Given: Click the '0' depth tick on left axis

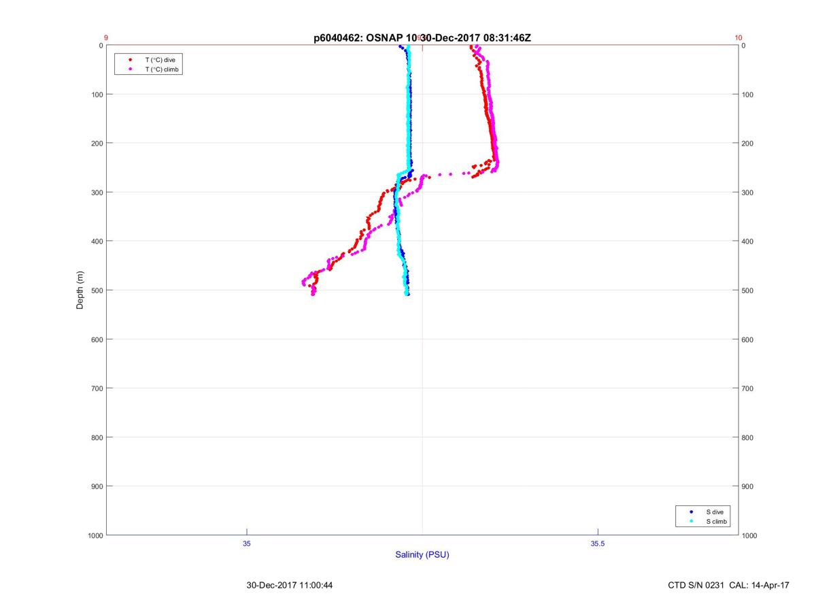Looking at the screenshot, I should point(101,46).
